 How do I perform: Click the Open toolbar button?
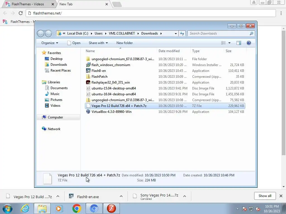74,43
